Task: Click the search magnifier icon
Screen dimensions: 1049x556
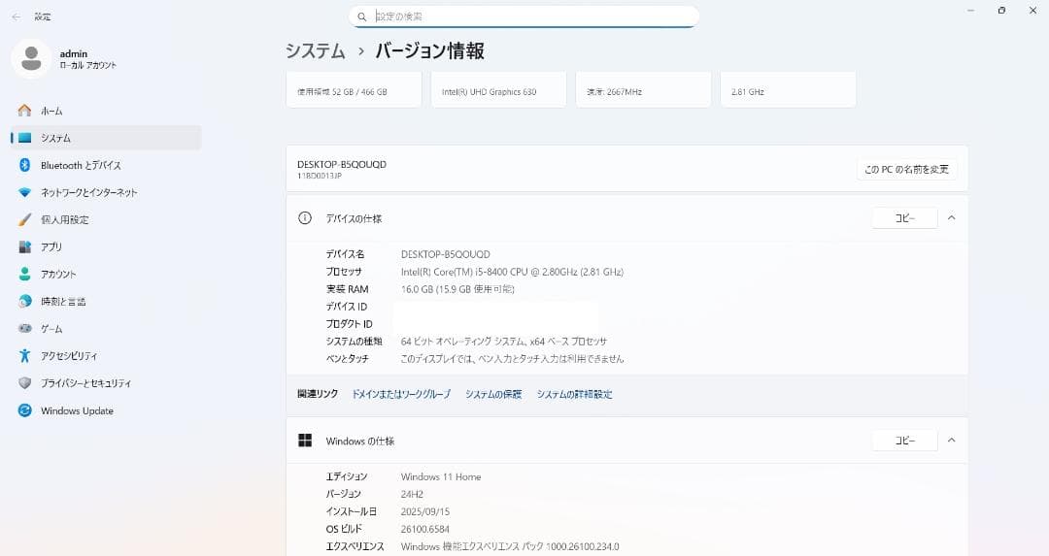Action: [362, 16]
